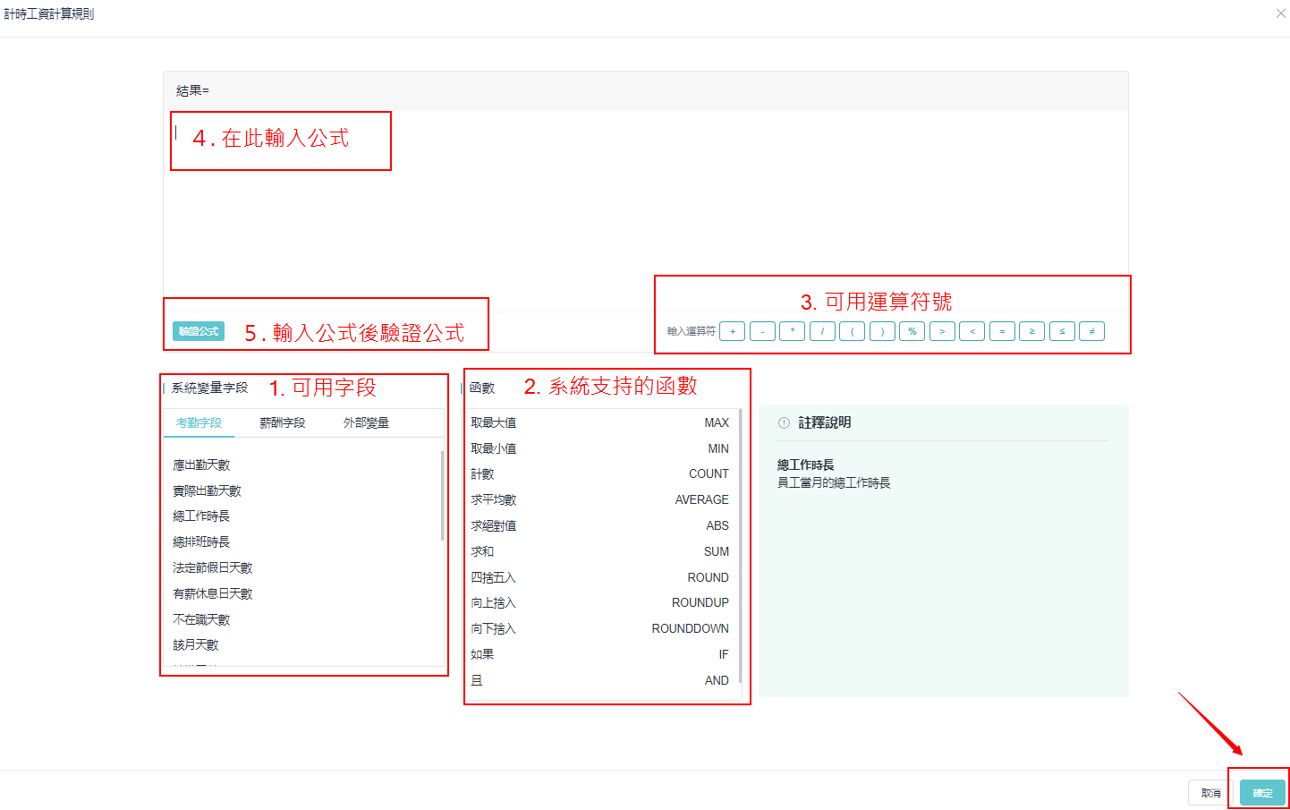Insert the divide (/) operator
1290x810 pixels.
[x=822, y=331]
